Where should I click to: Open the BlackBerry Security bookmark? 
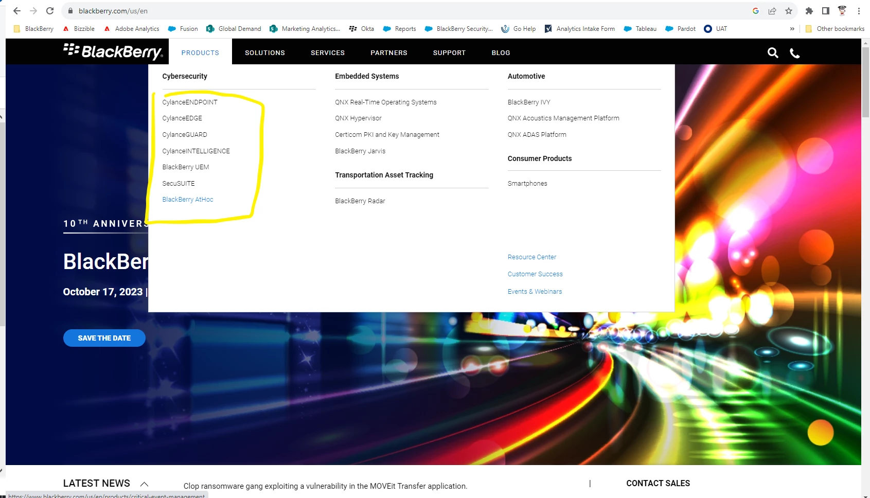tap(459, 29)
